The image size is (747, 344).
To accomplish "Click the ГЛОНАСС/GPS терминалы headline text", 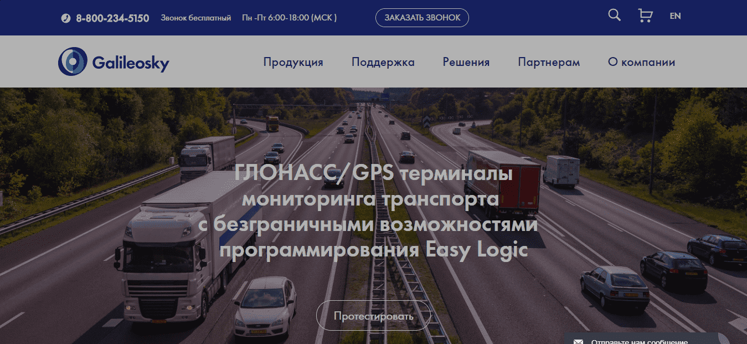I will click(x=373, y=173).
